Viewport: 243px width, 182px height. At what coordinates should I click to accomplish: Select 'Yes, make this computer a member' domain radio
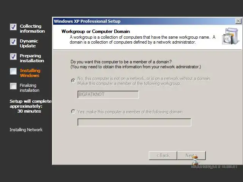73,111
